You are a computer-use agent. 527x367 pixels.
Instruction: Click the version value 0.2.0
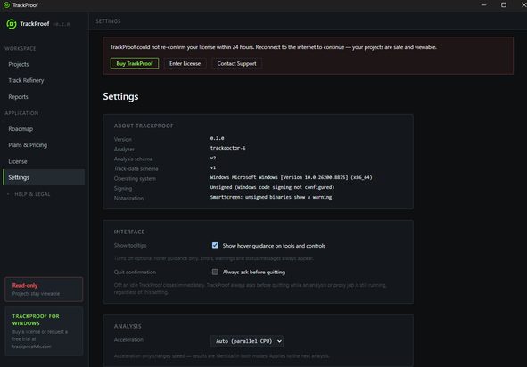[x=217, y=138]
